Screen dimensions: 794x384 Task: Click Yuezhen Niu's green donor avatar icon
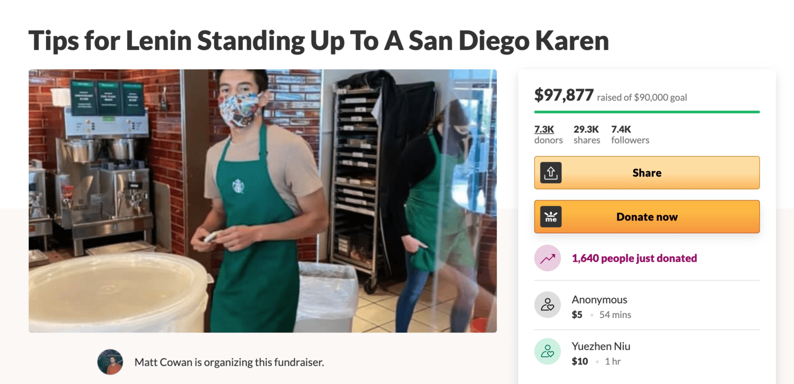pos(547,351)
